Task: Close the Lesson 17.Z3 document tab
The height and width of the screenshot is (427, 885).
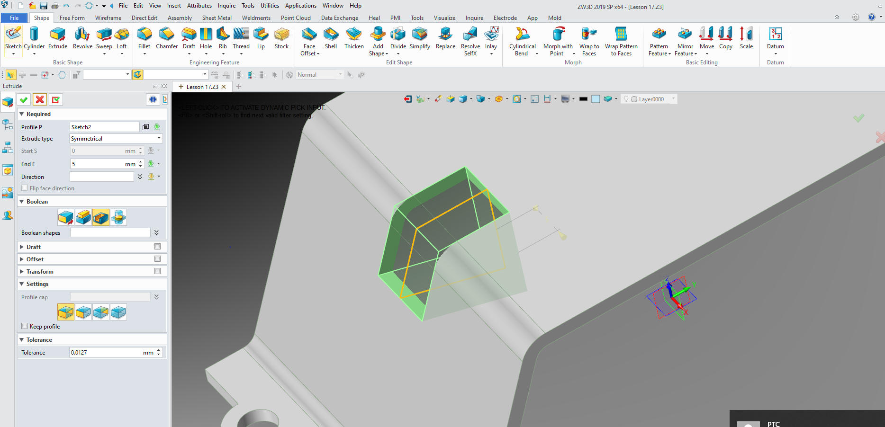Action: click(x=224, y=87)
